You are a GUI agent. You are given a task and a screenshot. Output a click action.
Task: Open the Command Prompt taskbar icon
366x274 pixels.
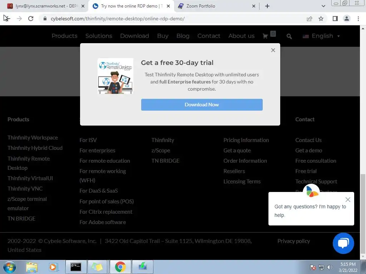coord(76,267)
